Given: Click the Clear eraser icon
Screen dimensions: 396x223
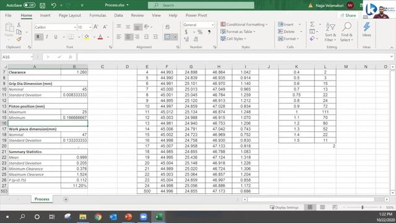Looking at the screenshot, I should pyautogui.click(x=312, y=38).
